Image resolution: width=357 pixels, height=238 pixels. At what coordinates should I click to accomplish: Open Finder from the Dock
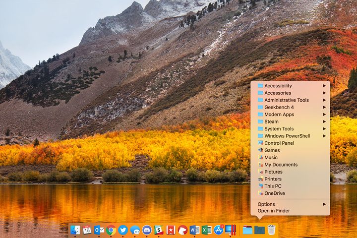pos(75,230)
